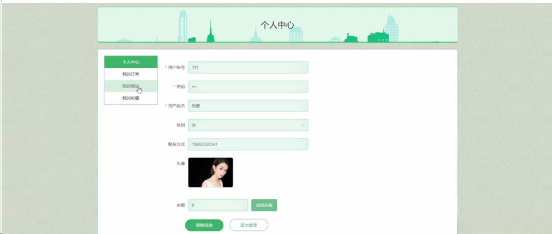
Task: Click the 更新信息 button
Action: (x=204, y=225)
